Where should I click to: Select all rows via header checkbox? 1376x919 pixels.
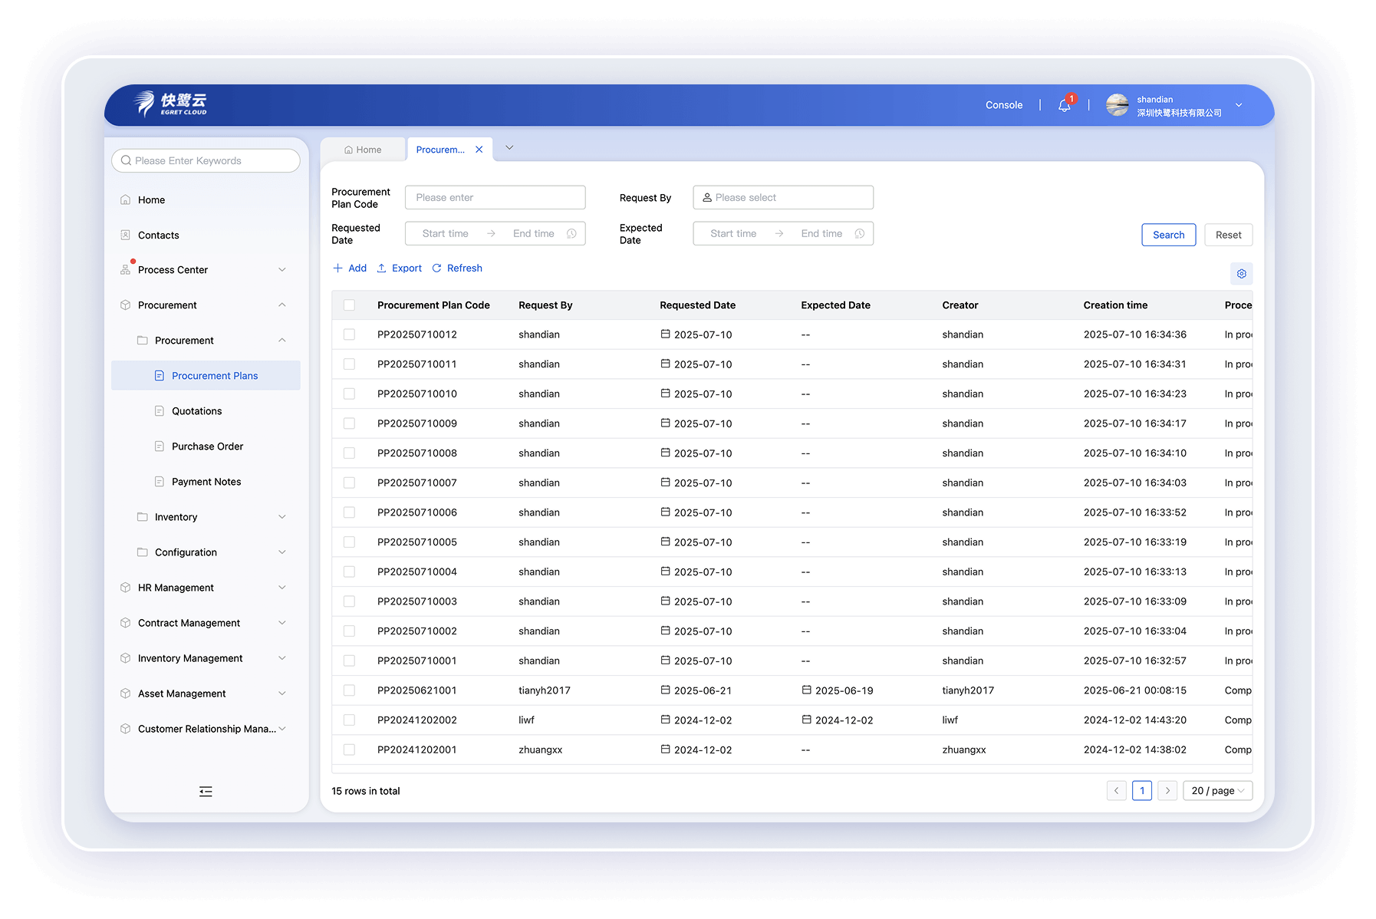[350, 305]
